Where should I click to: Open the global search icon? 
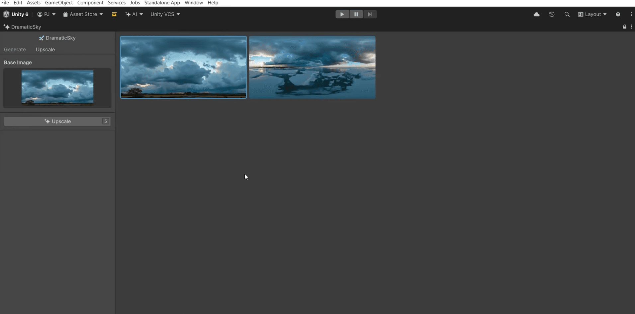pos(567,14)
